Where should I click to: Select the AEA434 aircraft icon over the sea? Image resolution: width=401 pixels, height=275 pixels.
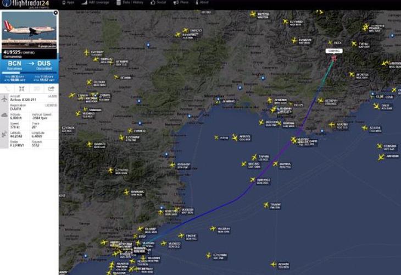point(274,264)
